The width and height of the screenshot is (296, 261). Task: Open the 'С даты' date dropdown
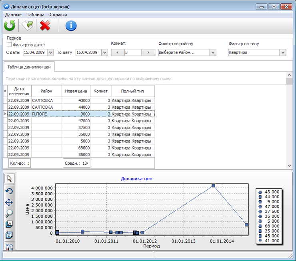pyautogui.click(x=50, y=52)
